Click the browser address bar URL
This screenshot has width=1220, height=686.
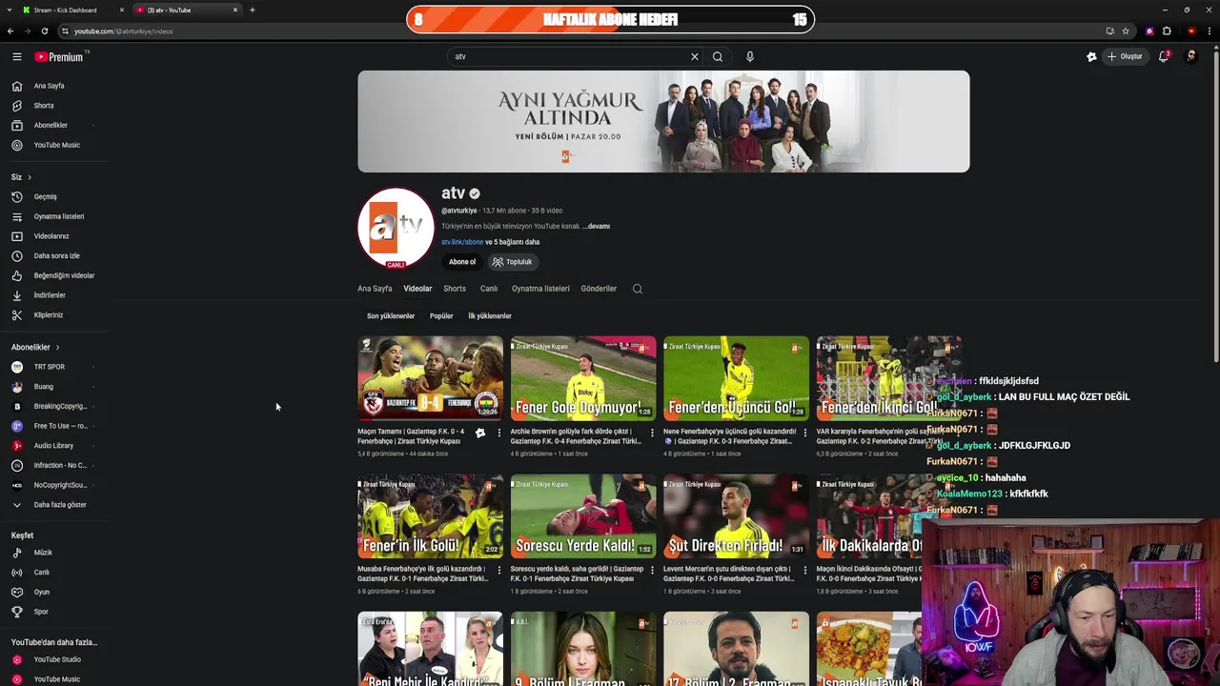coord(124,31)
